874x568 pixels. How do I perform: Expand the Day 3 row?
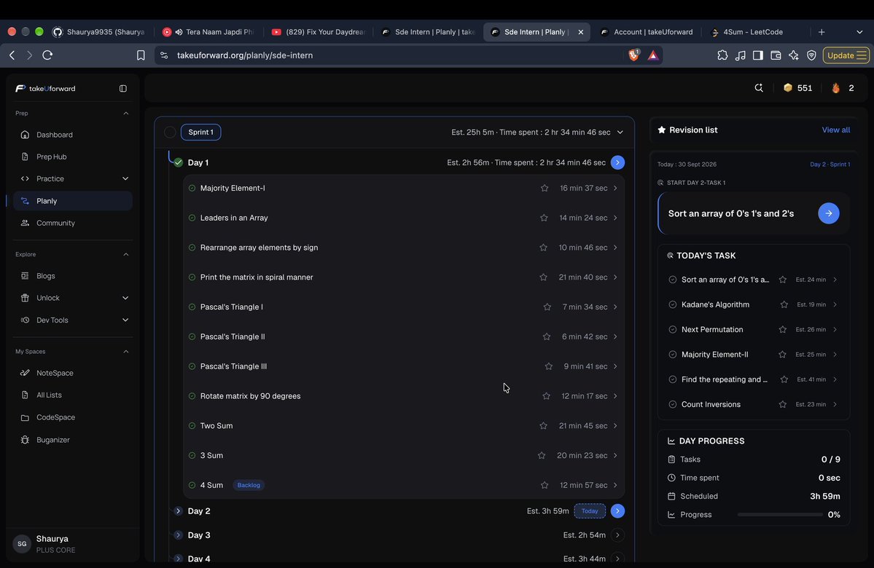[x=179, y=535]
